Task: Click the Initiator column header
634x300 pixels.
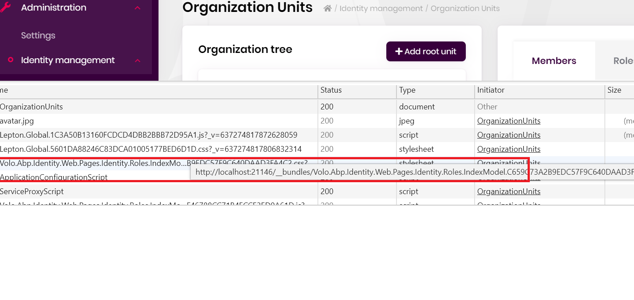Action: pyautogui.click(x=491, y=90)
